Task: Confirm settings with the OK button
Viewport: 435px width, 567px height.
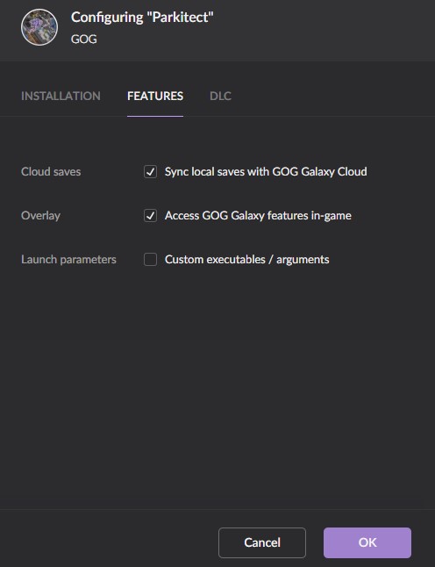Action: click(x=367, y=542)
